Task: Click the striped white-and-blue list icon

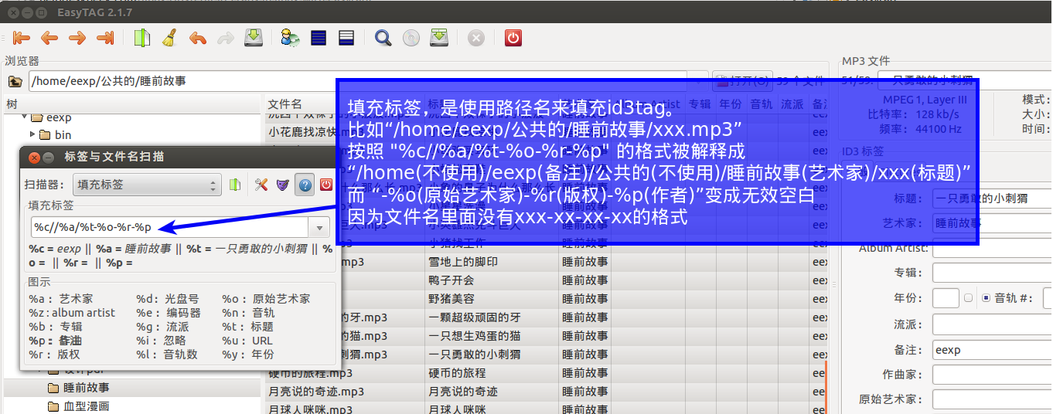Action: pos(346,38)
